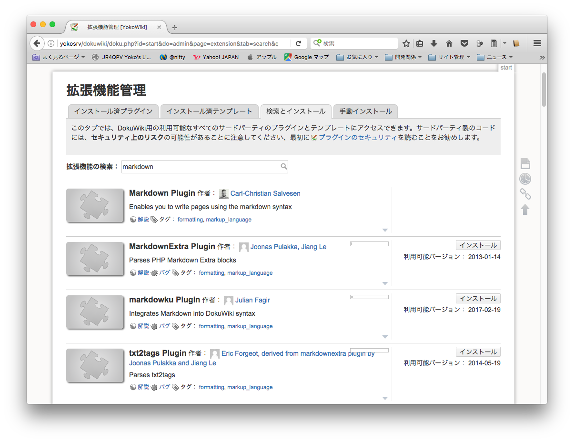Open the よく見るページ bookmarks dropdown
Image resolution: width=574 pixels, height=442 pixels.
59,57
